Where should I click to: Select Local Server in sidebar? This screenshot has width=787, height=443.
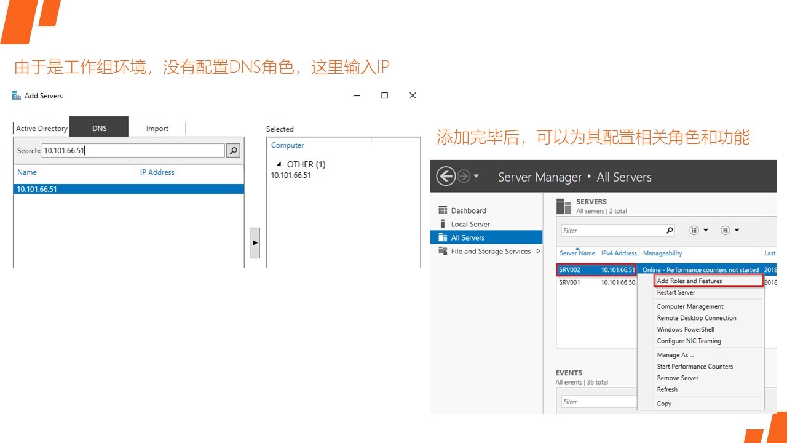pyautogui.click(x=470, y=224)
